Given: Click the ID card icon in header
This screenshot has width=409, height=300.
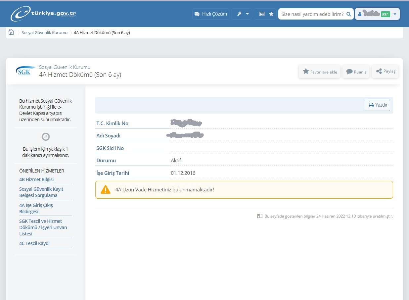Looking at the screenshot, I should (261, 14).
